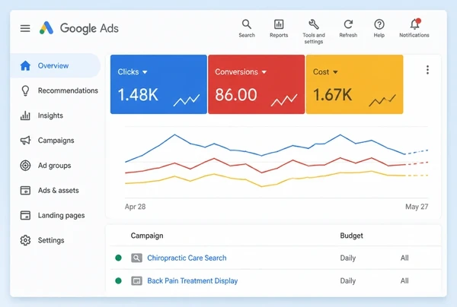Click the 1.48K clicks value
The width and height of the screenshot is (457, 307).
[x=138, y=95]
